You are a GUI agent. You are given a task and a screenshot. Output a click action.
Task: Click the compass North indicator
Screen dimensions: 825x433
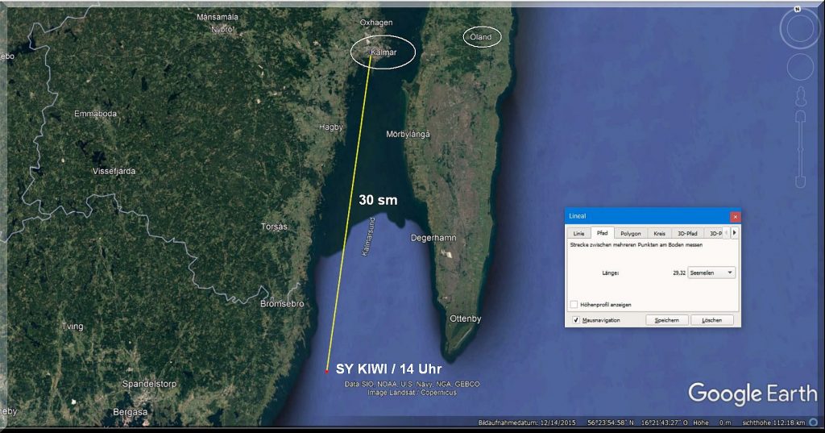point(797,10)
